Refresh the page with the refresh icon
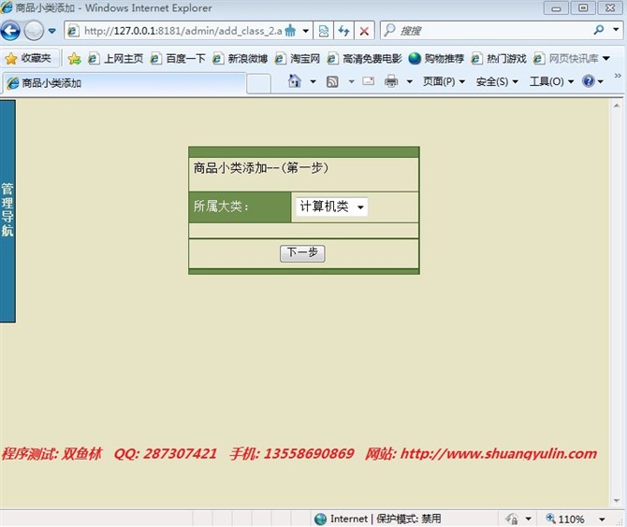 (343, 31)
